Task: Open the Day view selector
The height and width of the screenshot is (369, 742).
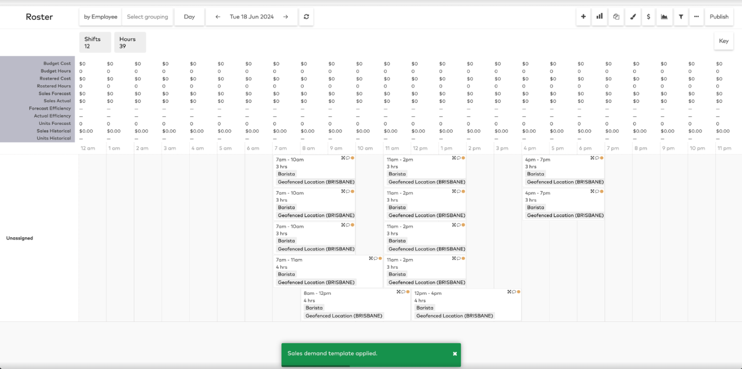Action: point(189,16)
